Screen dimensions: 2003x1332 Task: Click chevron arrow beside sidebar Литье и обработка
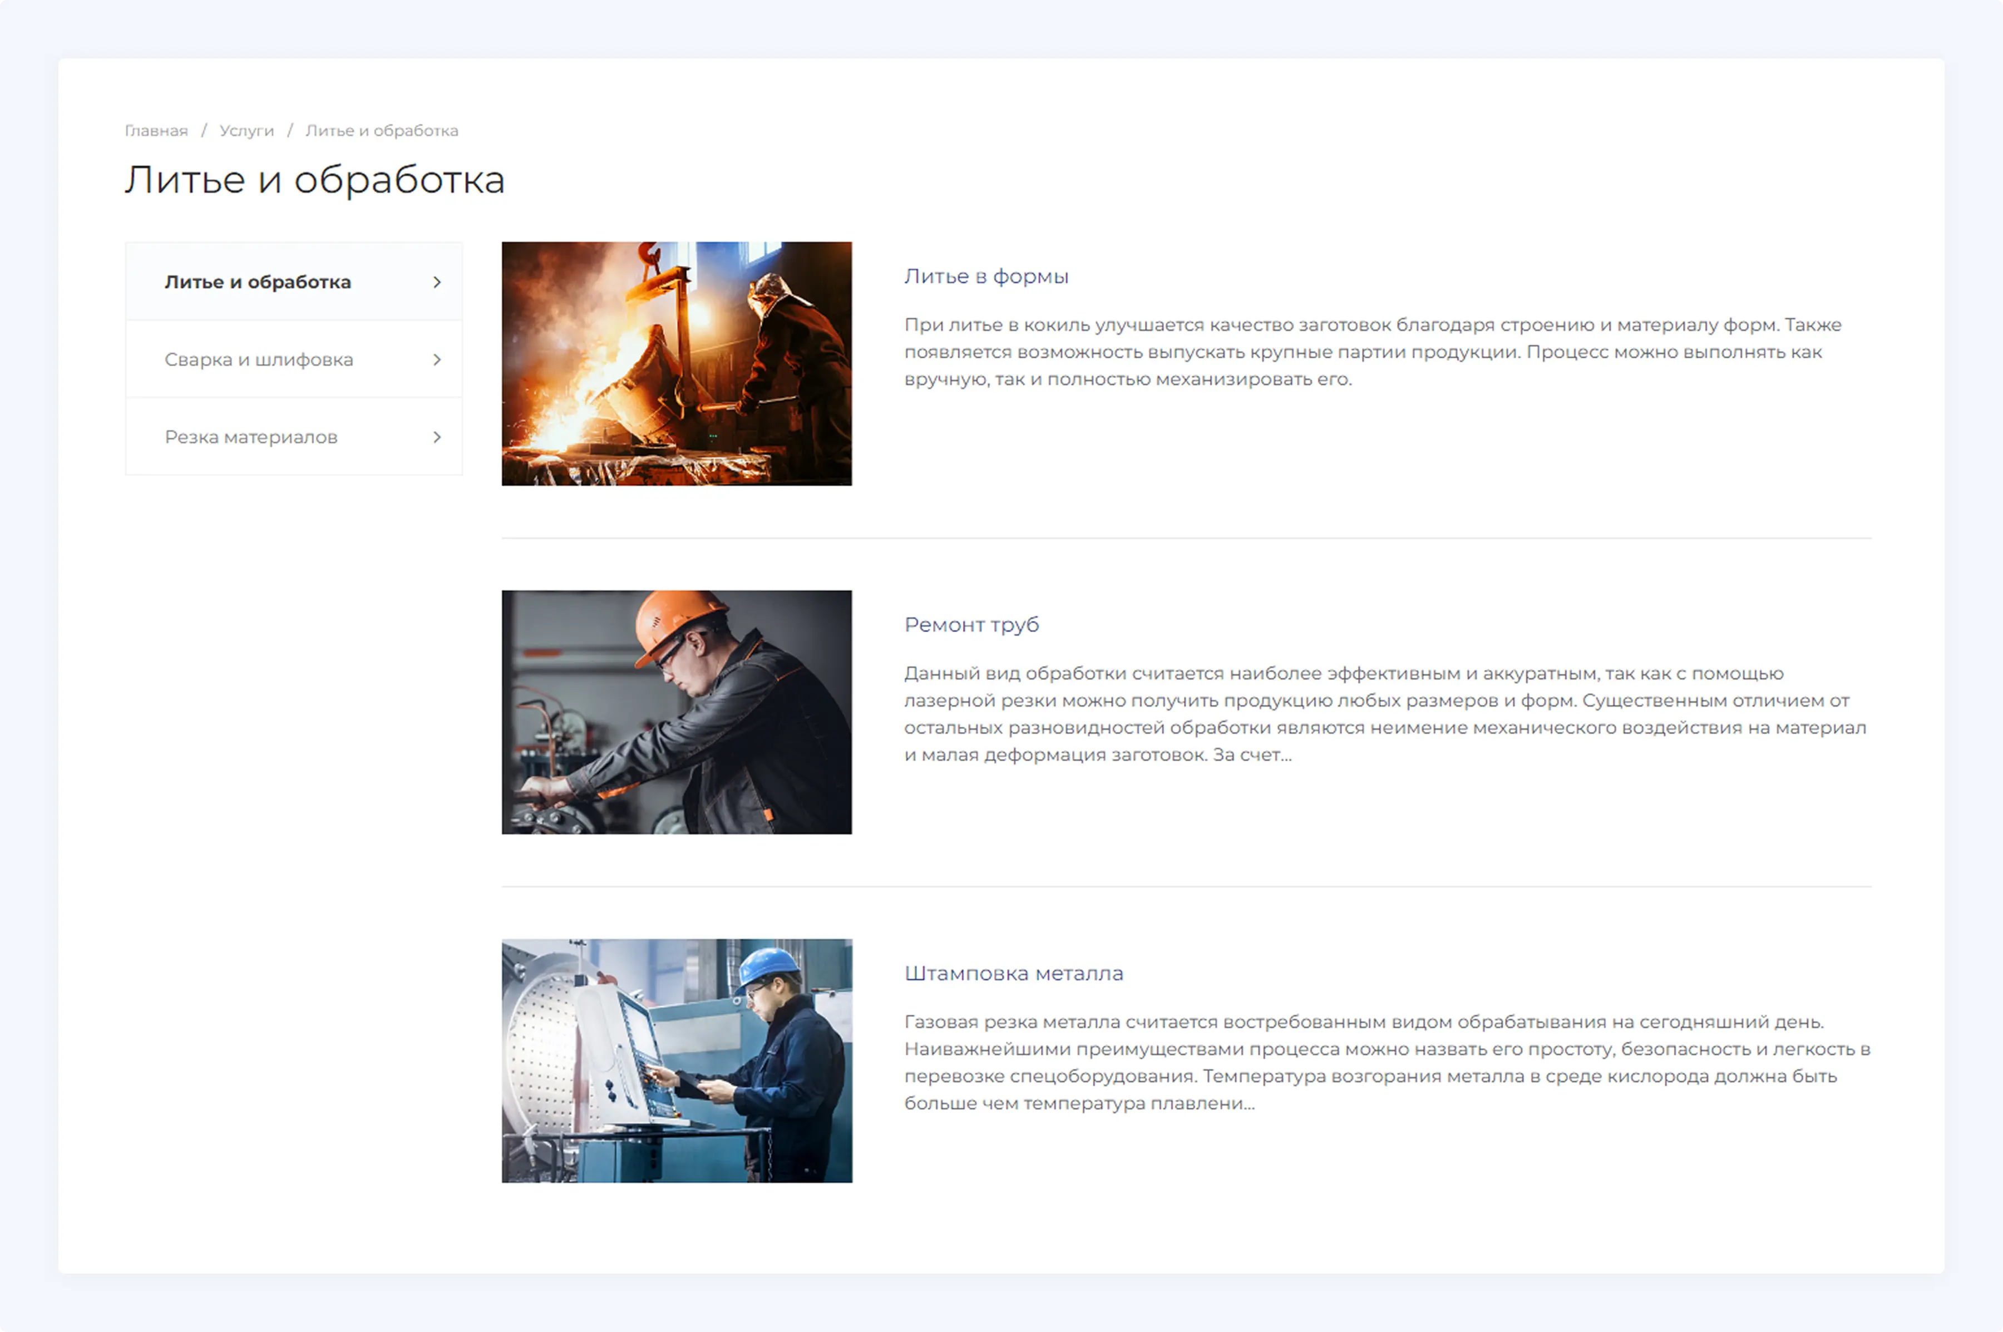tap(437, 282)
